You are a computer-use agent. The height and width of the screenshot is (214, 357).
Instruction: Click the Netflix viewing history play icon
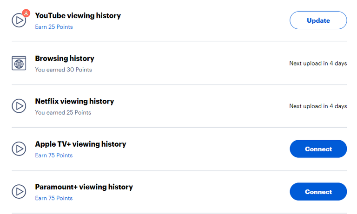pos(19,106)
